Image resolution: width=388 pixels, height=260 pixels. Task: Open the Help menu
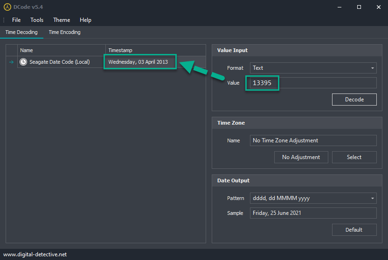[x=85, y=20]
